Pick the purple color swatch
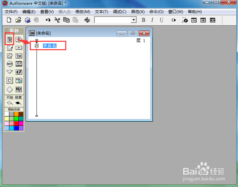238x187 pixels. click(x=21, y=128)
